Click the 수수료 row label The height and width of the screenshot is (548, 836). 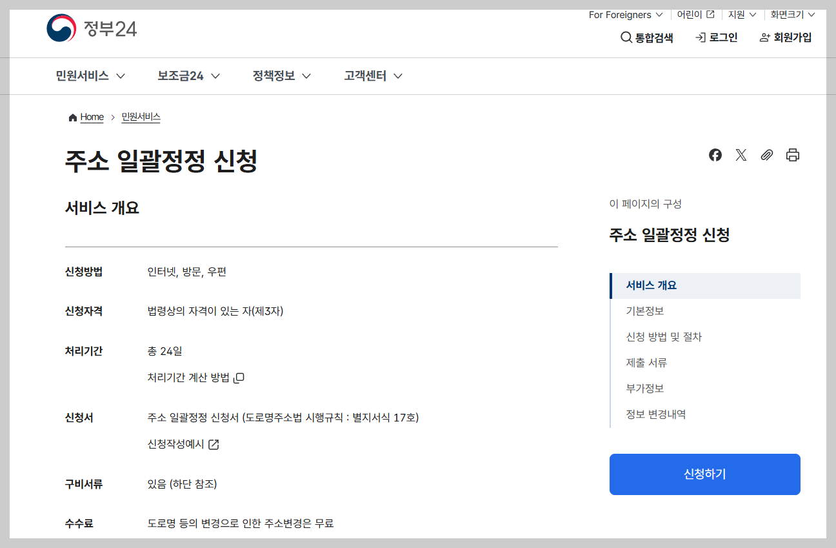[79, 523]
